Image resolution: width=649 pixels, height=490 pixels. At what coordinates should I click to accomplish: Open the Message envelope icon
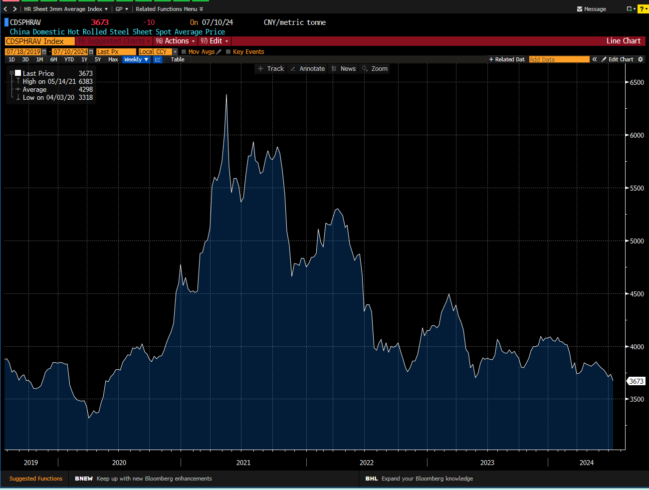[580, 9]
